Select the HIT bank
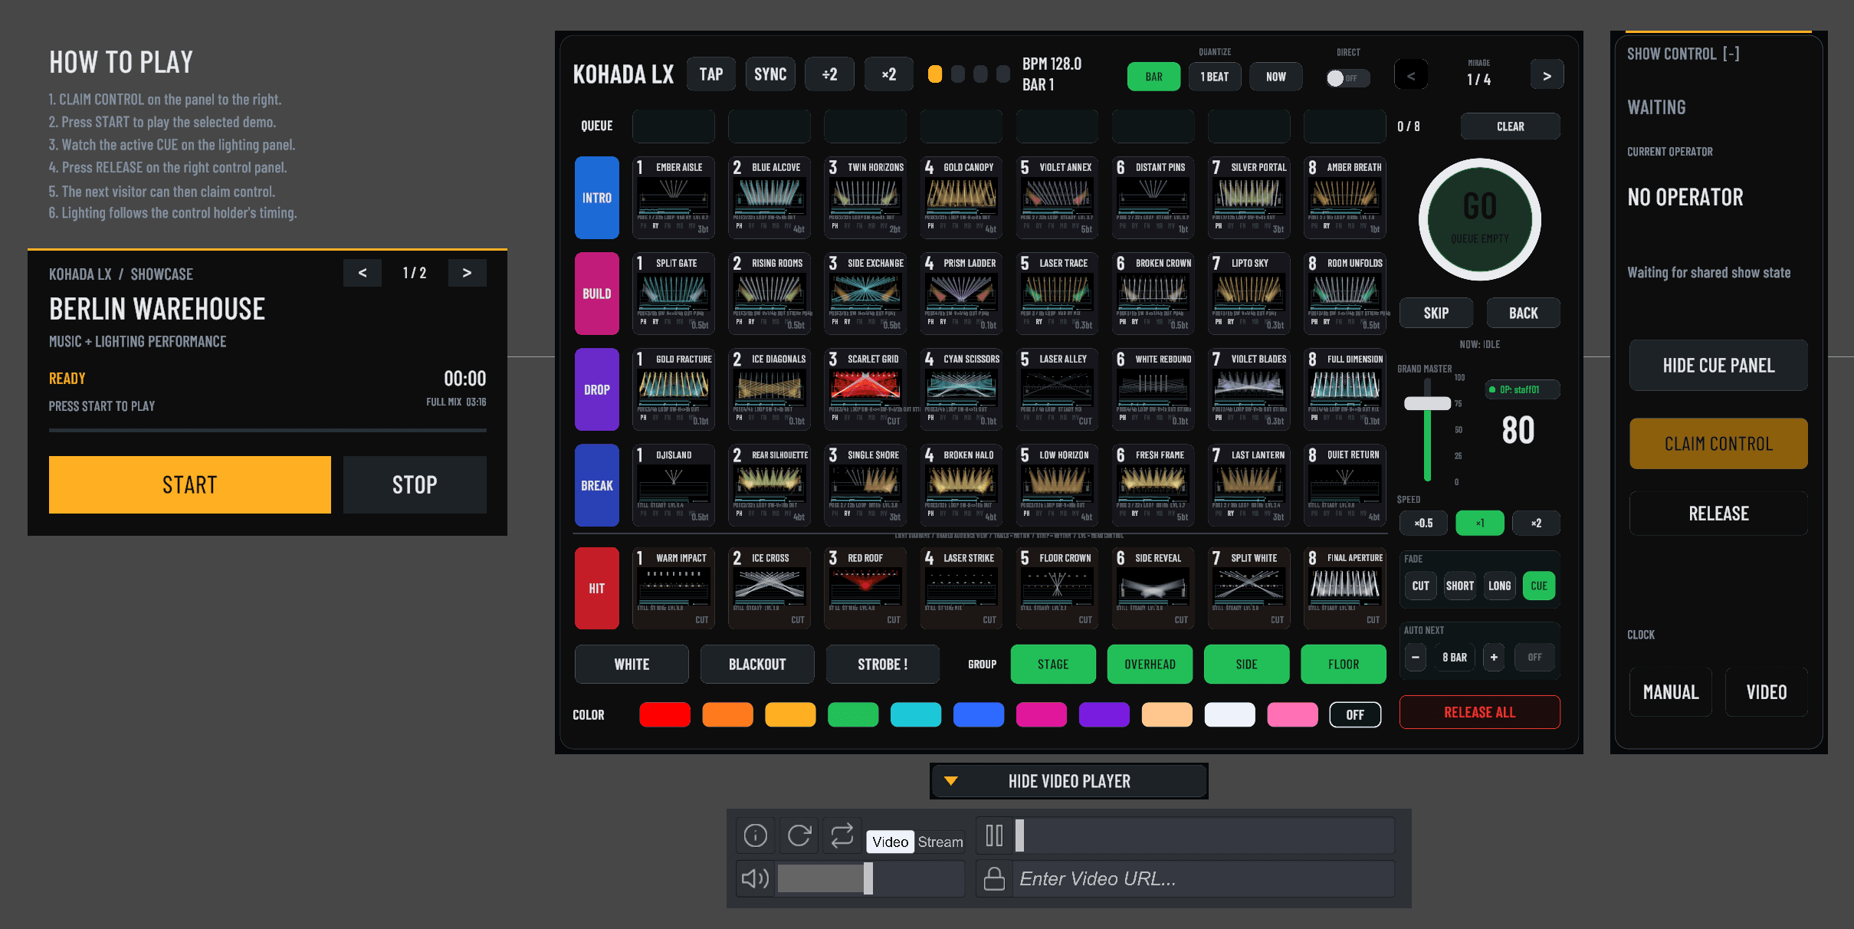Viewport: 1854px width, 929px height. pyautogui.click(x=597, y=588)
